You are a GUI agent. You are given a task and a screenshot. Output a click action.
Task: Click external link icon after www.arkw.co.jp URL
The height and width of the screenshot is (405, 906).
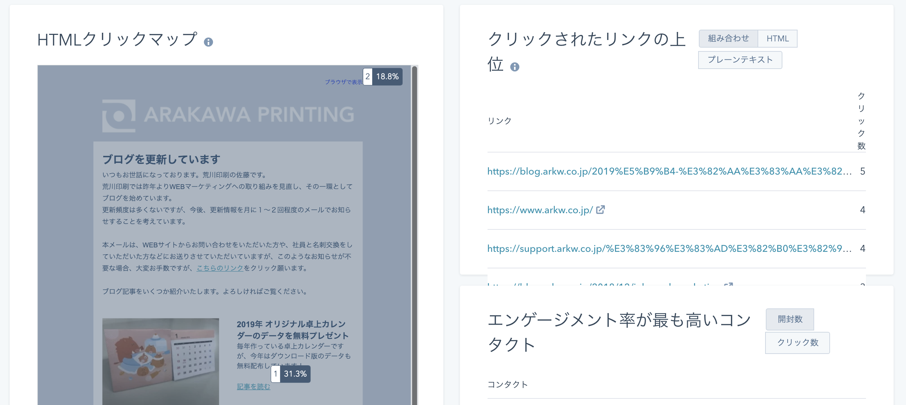tap(600, 210)
